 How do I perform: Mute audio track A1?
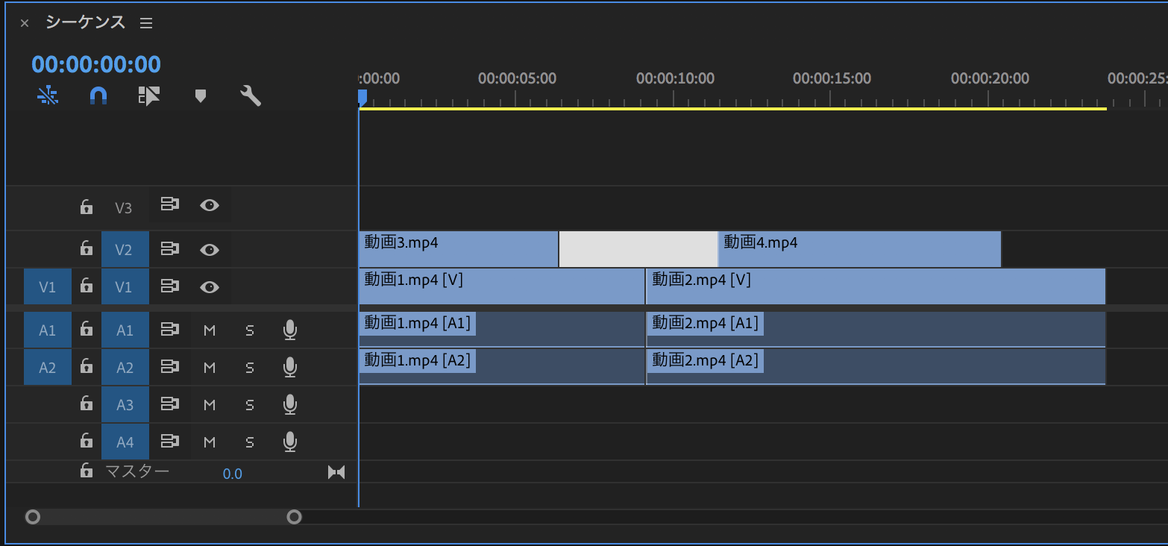click(x=210, y=330)
